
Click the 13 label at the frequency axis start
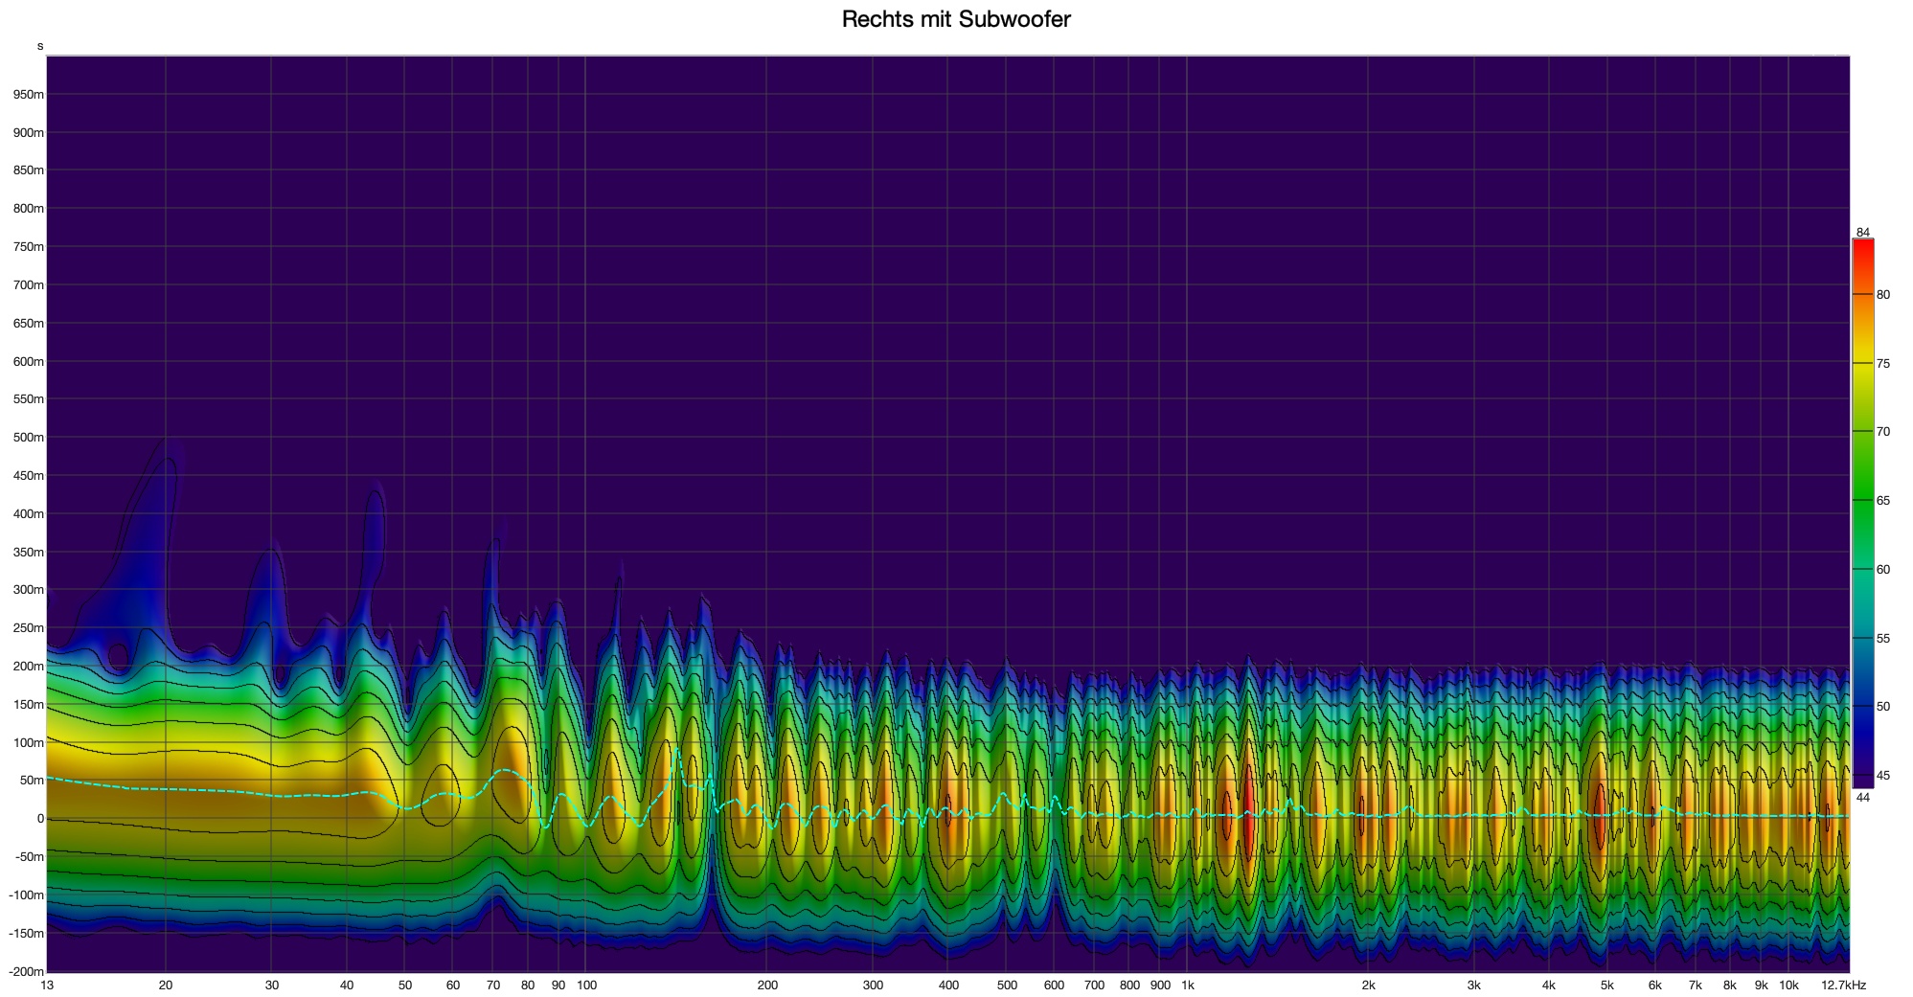tap(48, 986)
